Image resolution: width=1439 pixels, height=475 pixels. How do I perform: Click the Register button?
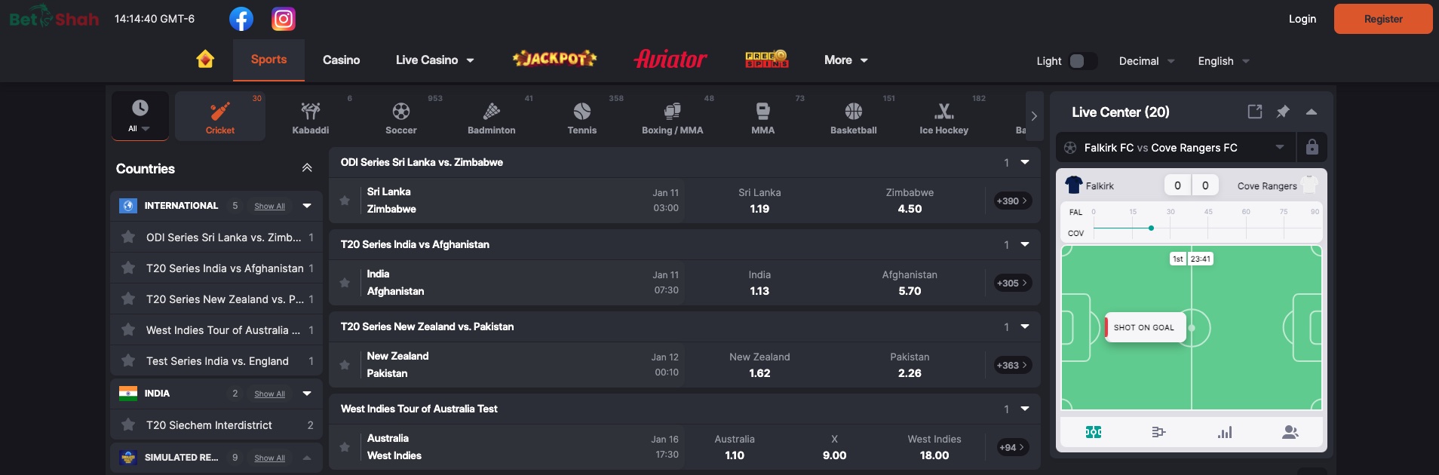pos(1382,19)
